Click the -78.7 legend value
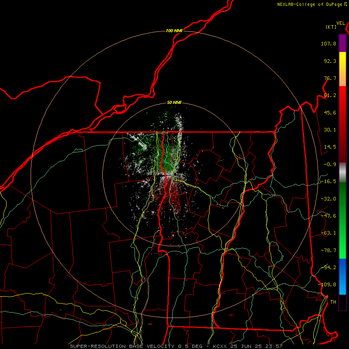Viewport: 349px width, 349px height. point(328,251)
